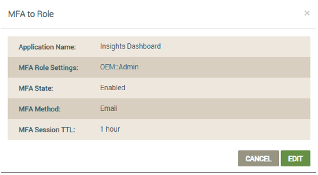
Task: Close the MFA to Role dialog
Action: tap(307, 13)
